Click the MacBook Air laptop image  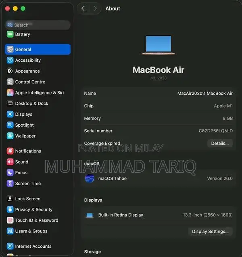coord(159,45)
